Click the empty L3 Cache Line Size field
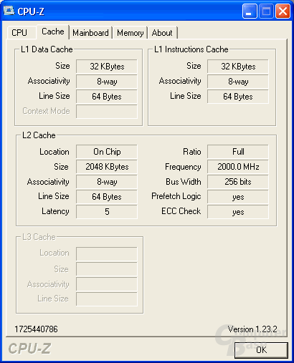This screenshot has width=294, height=363. [x=107, y=299]
